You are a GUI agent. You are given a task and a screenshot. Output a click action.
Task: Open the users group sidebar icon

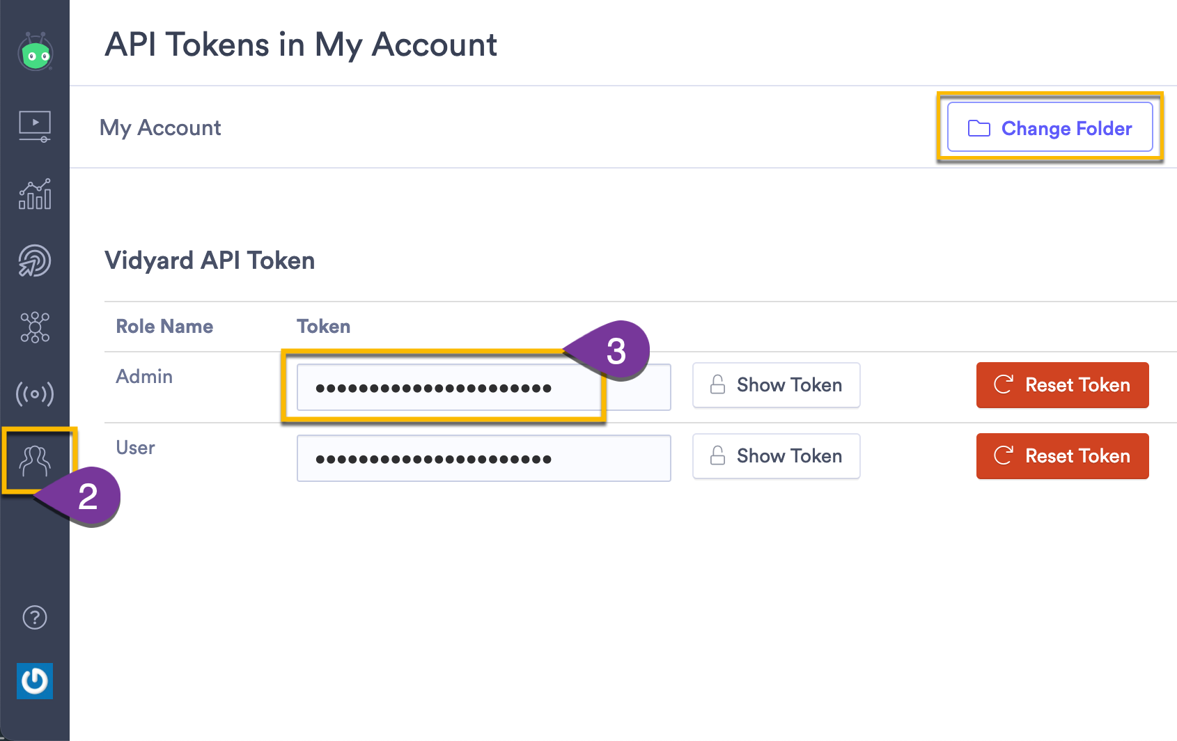[x=35, y=460]
